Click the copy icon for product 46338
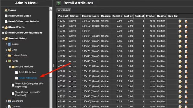 [x=186, y=87]
